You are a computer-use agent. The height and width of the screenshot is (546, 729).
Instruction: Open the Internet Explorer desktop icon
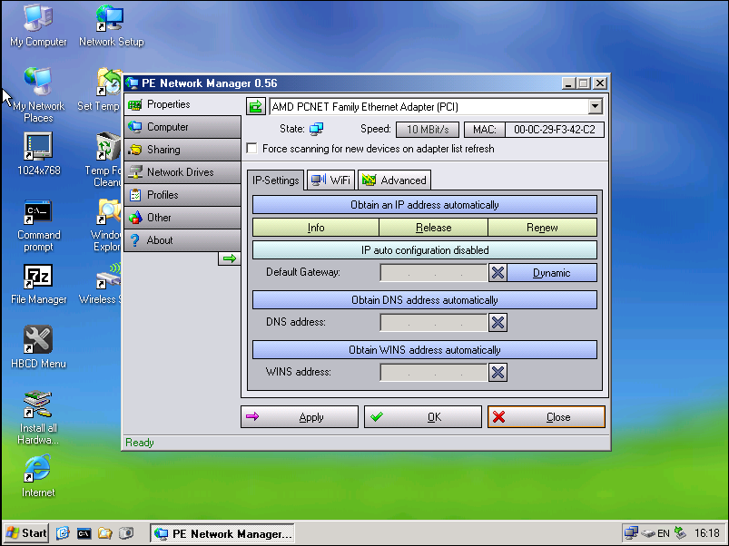(x=38, y=476)
